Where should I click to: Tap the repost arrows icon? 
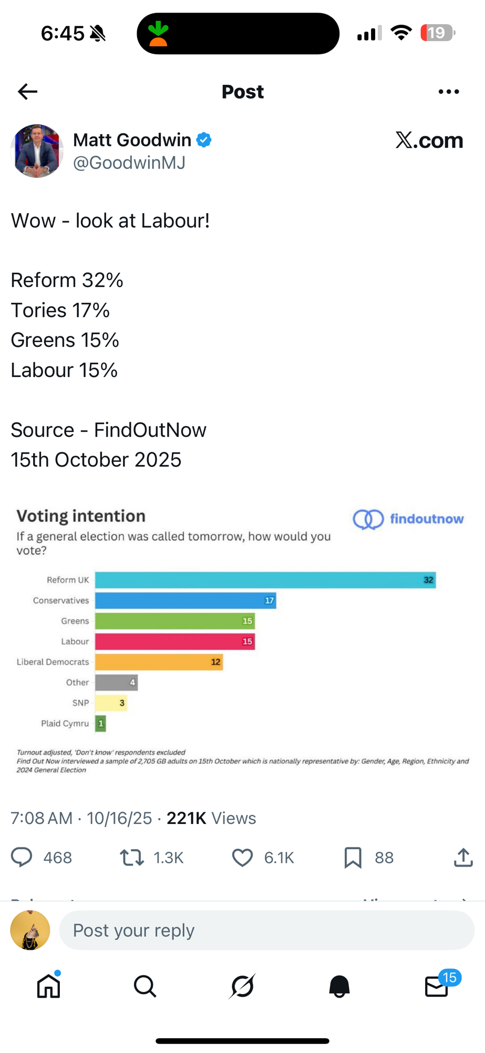[132, 857]
